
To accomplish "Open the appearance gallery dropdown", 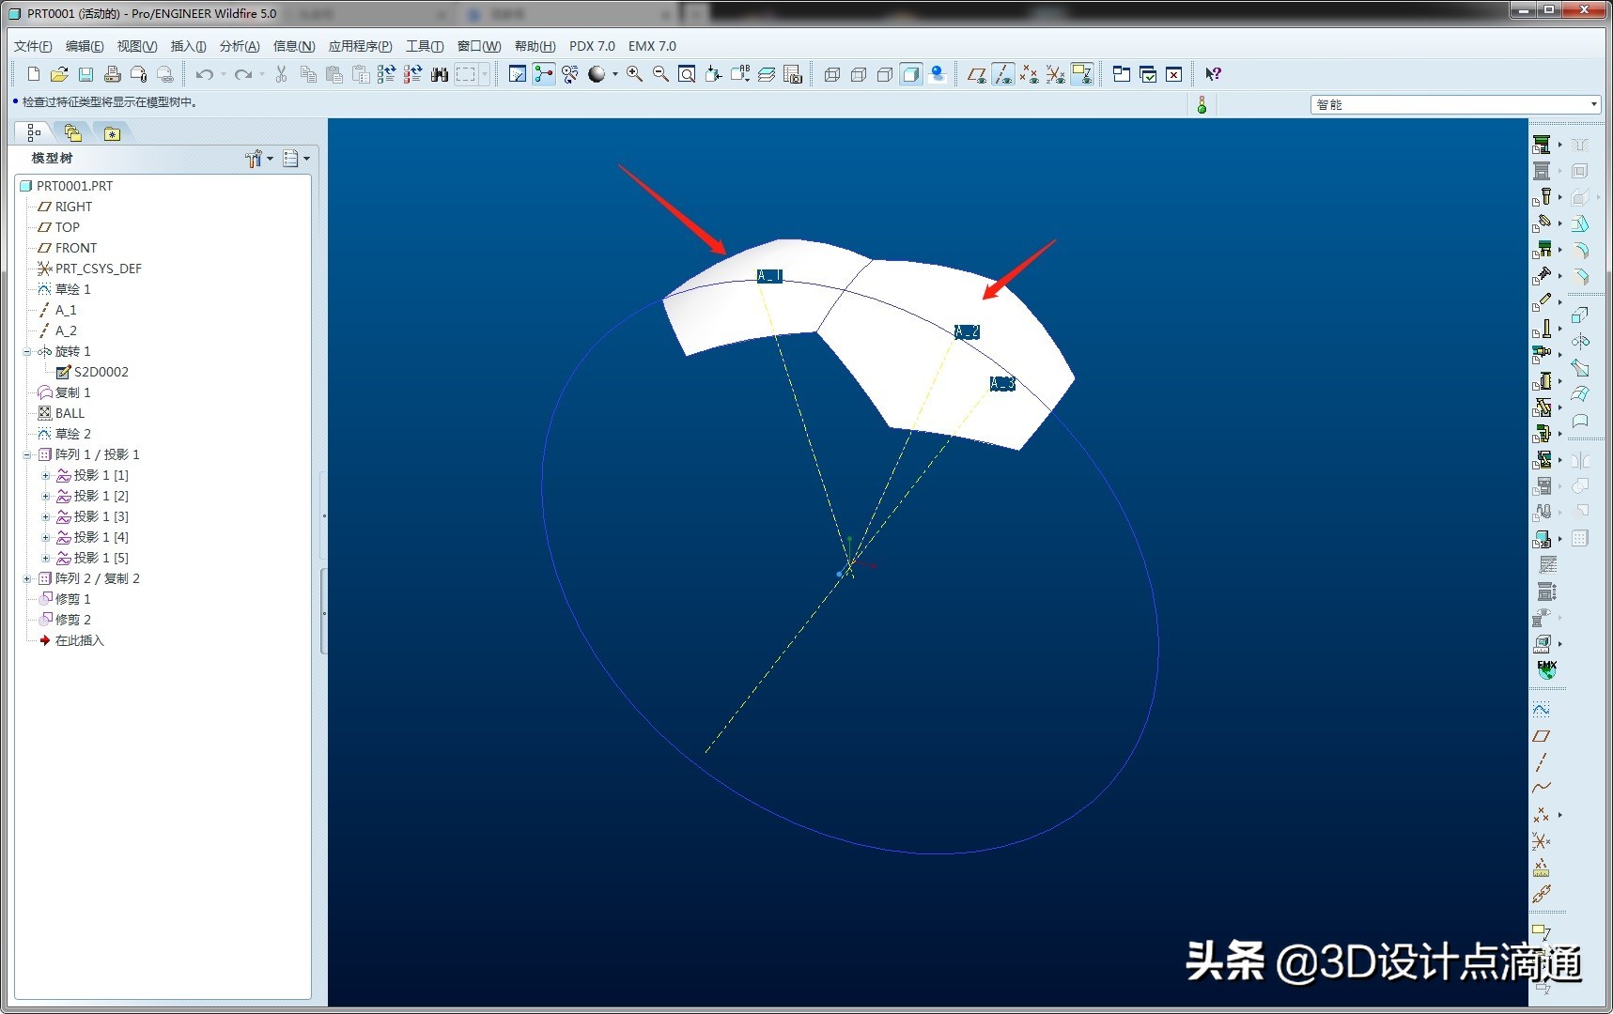I will click(x=613, y=73).
